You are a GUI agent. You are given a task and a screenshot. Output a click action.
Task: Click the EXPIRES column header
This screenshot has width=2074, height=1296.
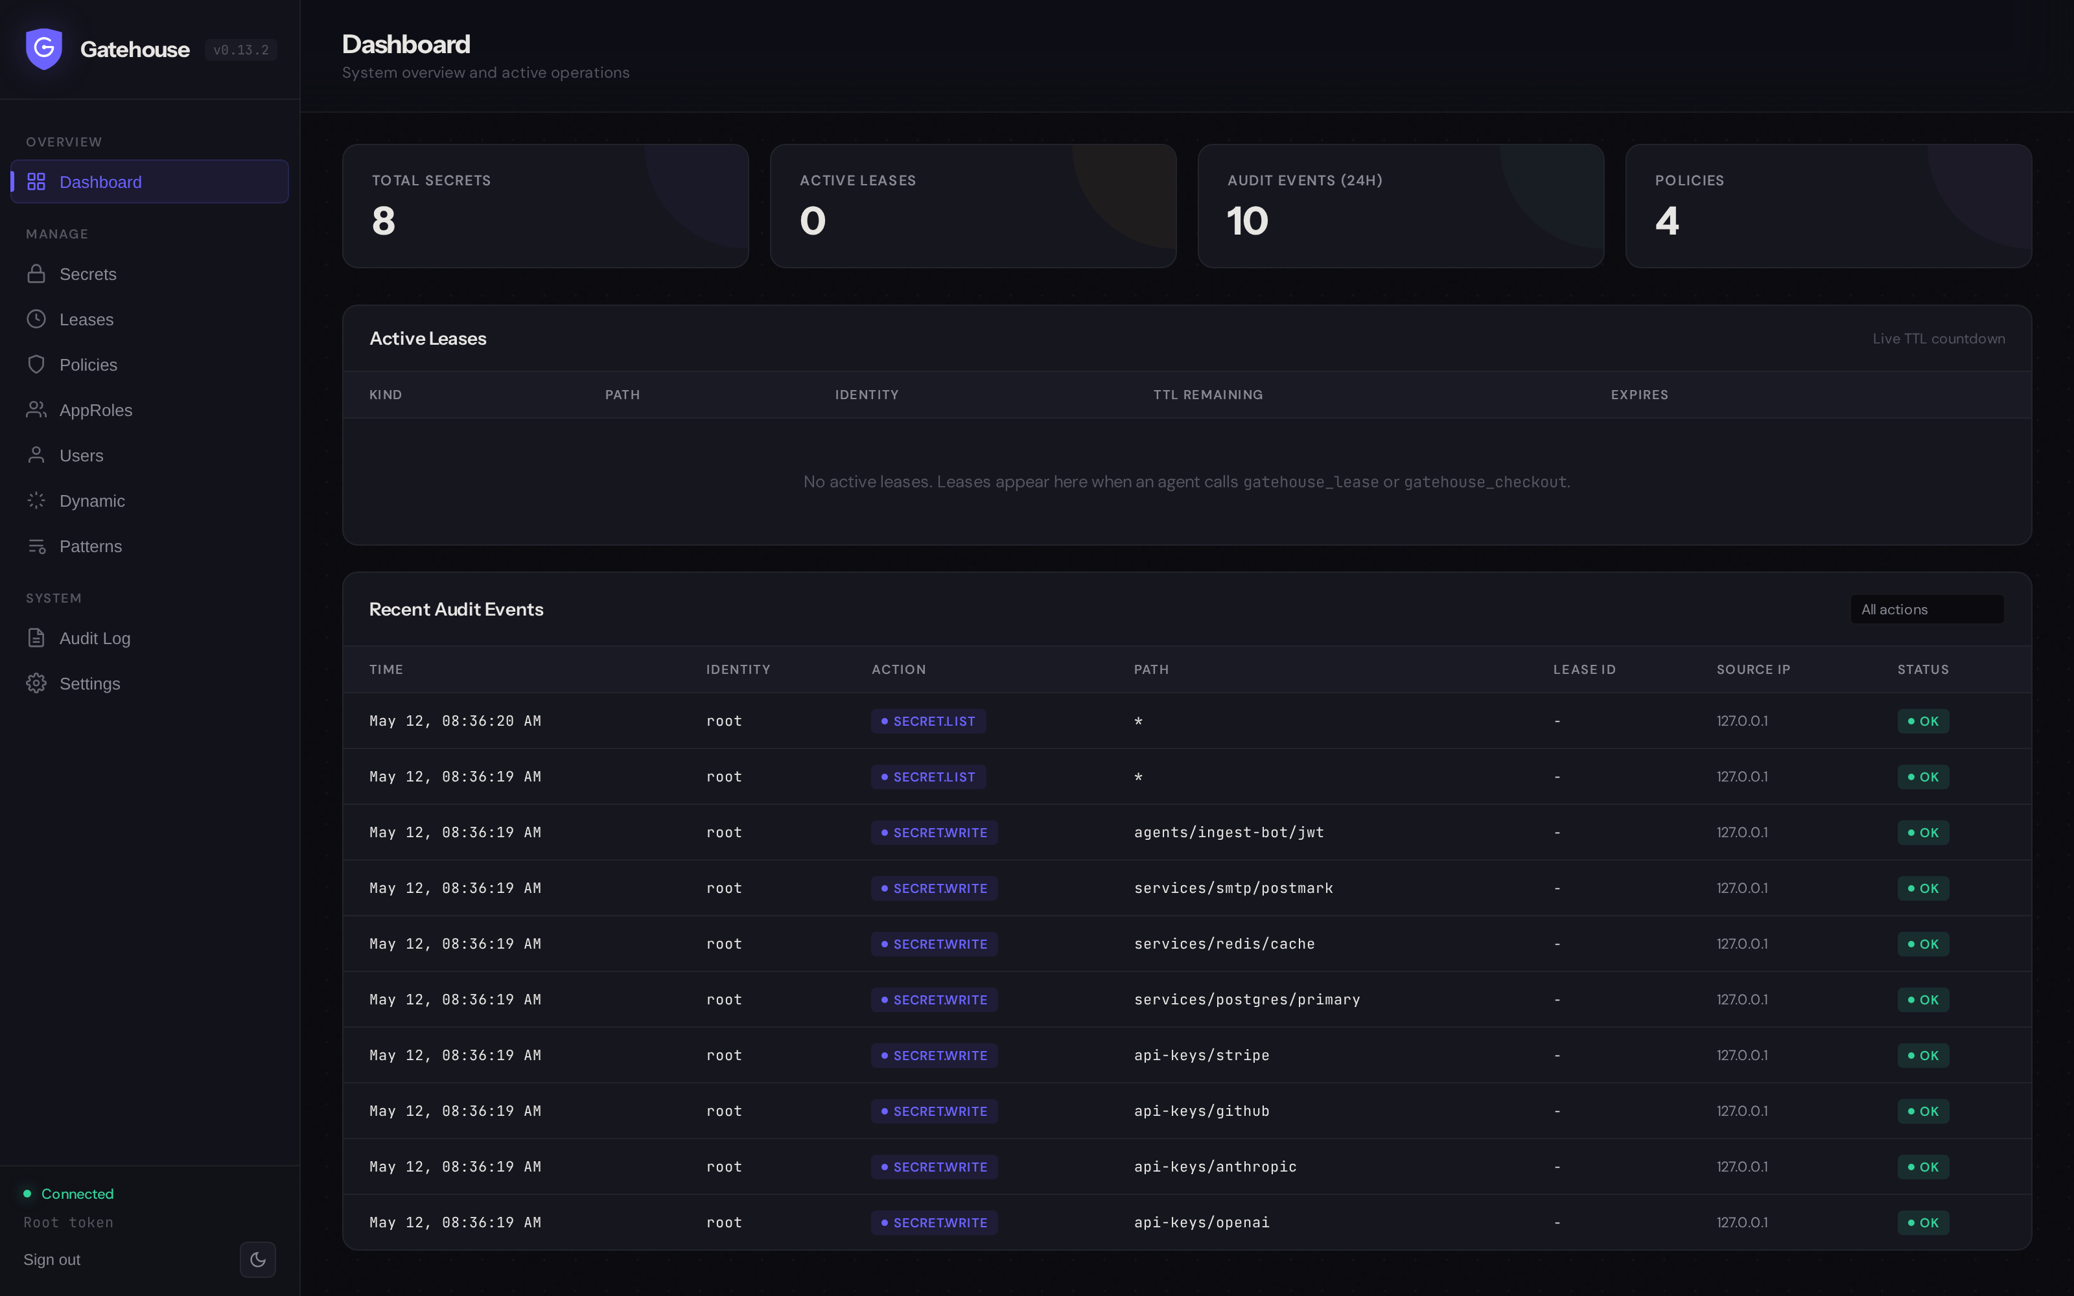(x=1638, y=394)
